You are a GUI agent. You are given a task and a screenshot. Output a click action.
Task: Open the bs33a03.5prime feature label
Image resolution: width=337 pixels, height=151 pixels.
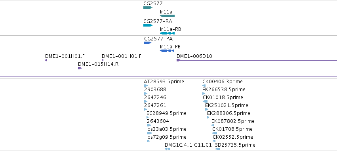coord(167,129)
